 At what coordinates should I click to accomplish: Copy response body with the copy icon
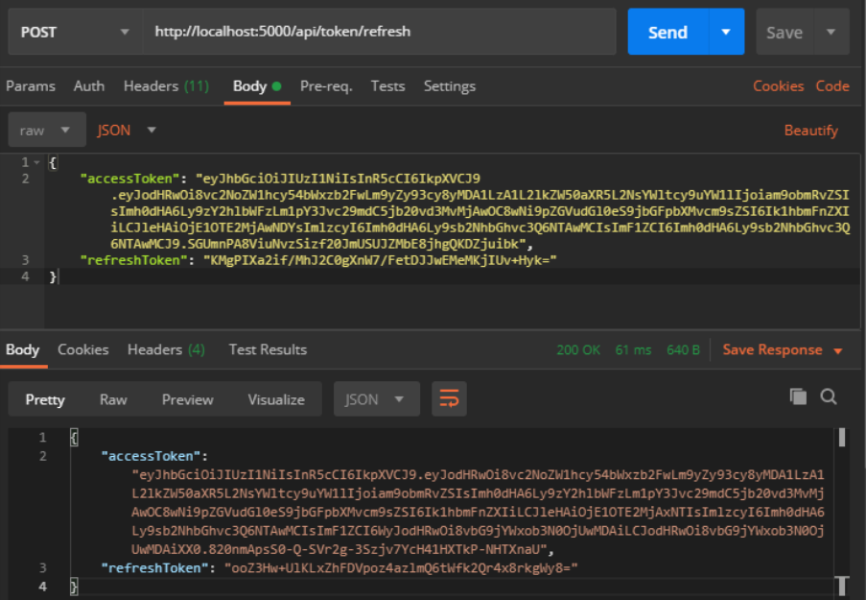798,396
